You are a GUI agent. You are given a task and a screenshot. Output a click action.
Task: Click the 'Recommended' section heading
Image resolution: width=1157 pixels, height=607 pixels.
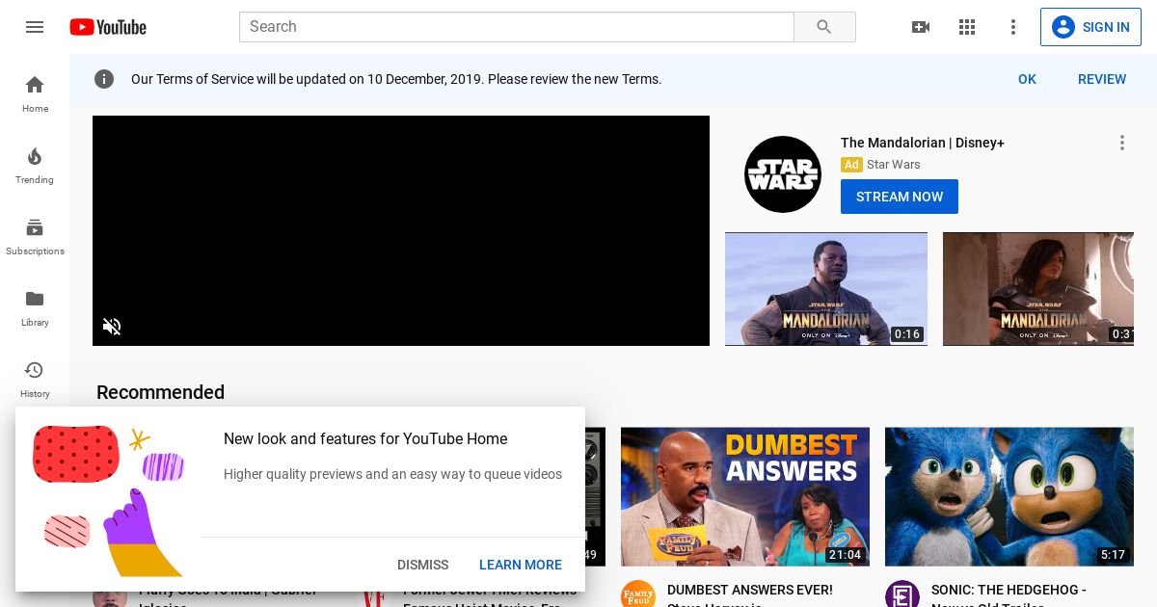tap(160, 392)
